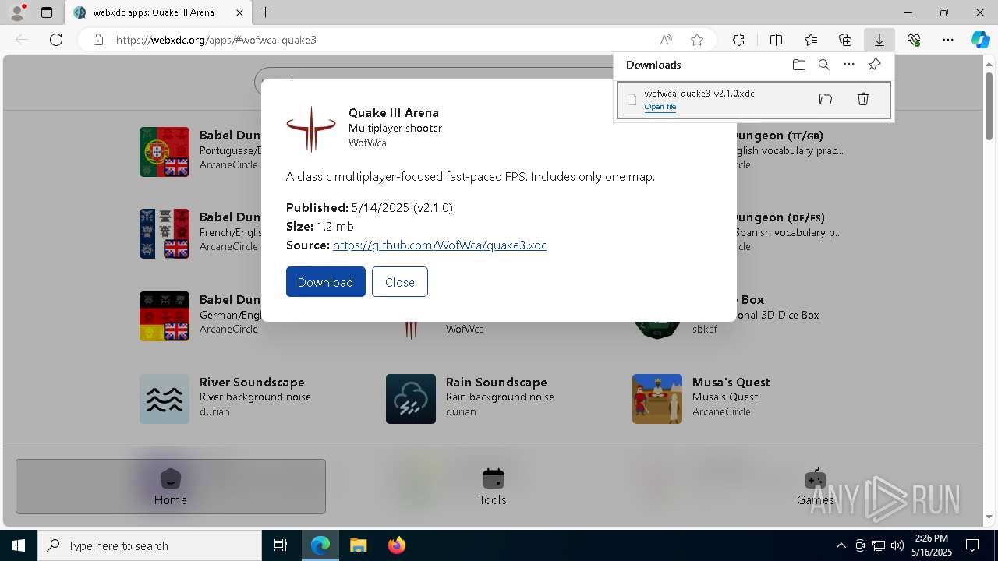Click the Rain Soundscape cloud icon
The width and height of the screenshot is (998, 561).
[411, 399]
